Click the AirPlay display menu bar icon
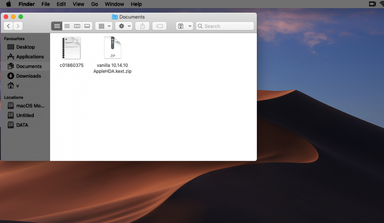Image resolution: width=384 pixels, height=223 pixels. coord(372,4)
